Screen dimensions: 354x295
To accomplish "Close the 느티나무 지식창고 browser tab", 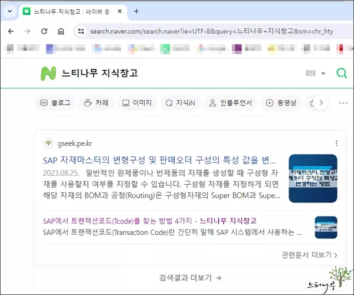I will click(x=120, y=11).
